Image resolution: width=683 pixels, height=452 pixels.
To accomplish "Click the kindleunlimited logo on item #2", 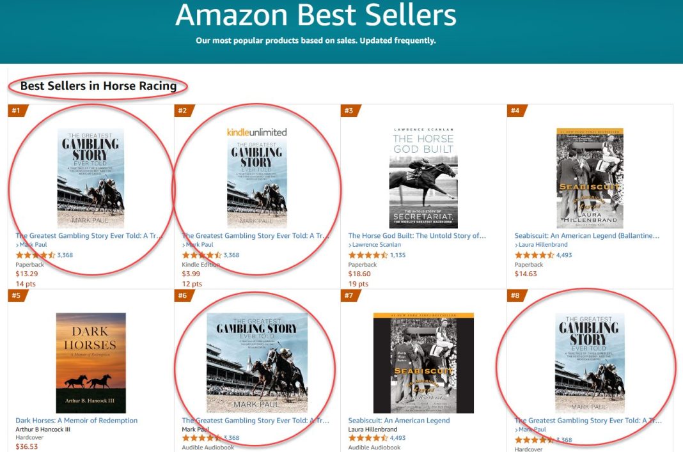I will 256,132.
